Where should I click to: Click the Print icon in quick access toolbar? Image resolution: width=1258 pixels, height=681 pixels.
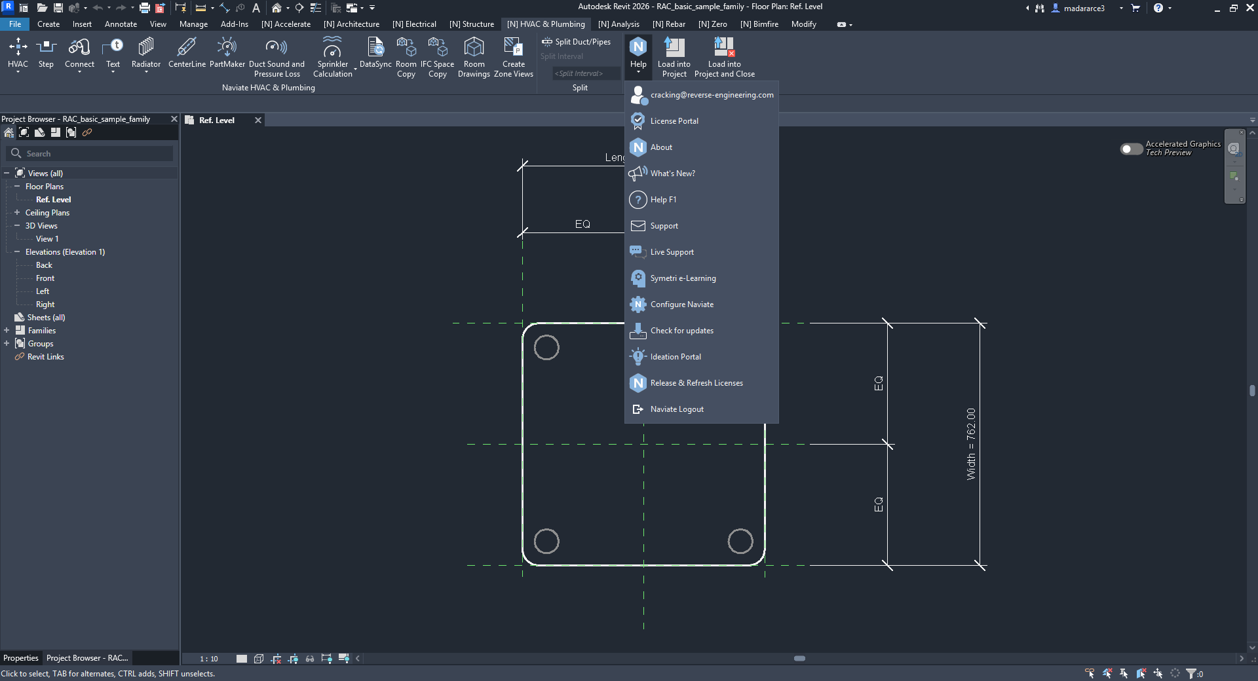click(x=145, y=8)
